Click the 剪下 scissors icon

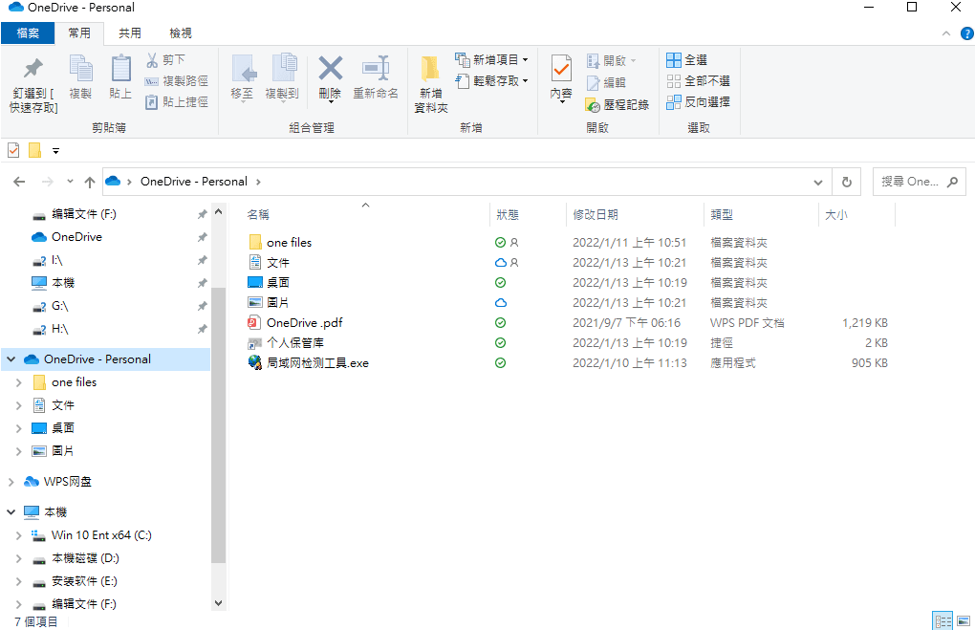[152, 60]
